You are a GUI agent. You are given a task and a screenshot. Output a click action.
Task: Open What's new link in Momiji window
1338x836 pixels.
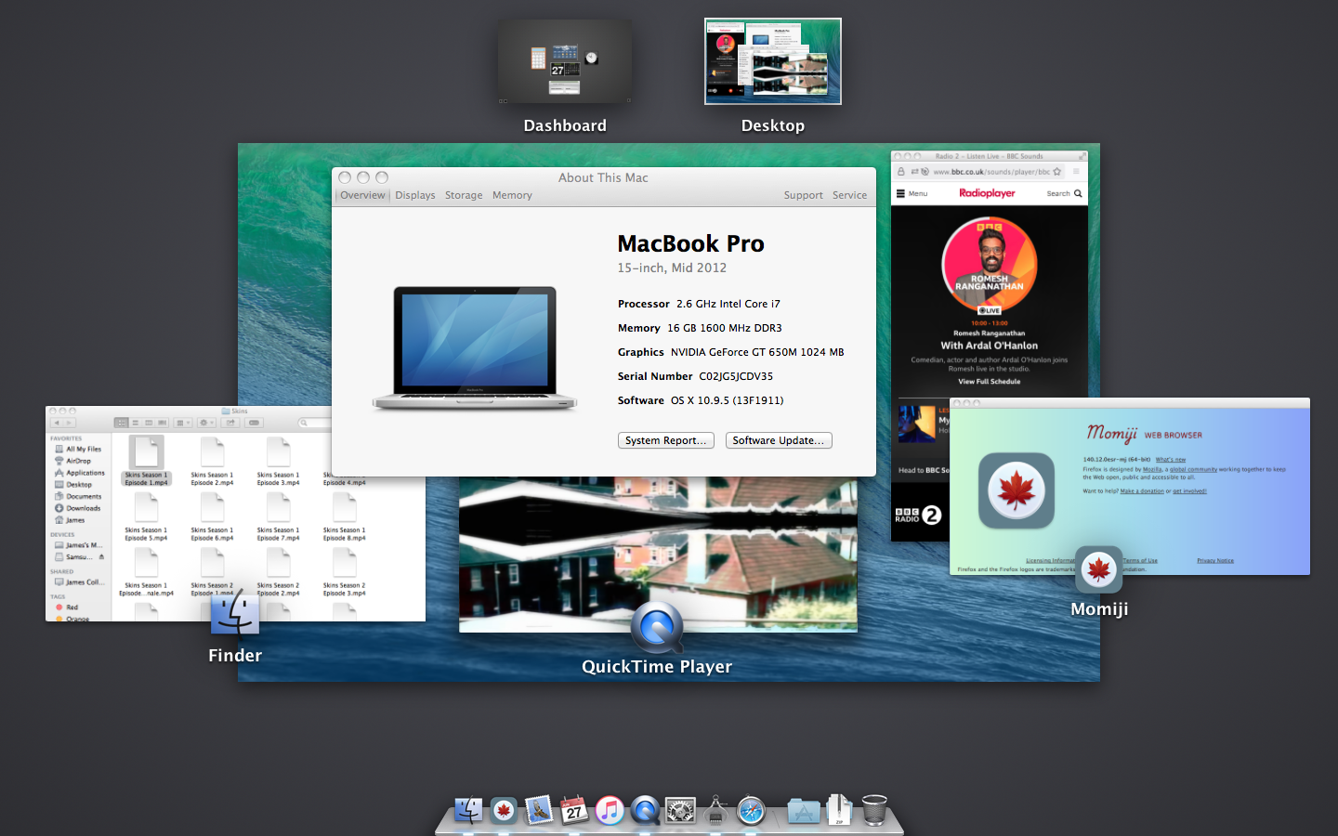tap(1171, 459)
